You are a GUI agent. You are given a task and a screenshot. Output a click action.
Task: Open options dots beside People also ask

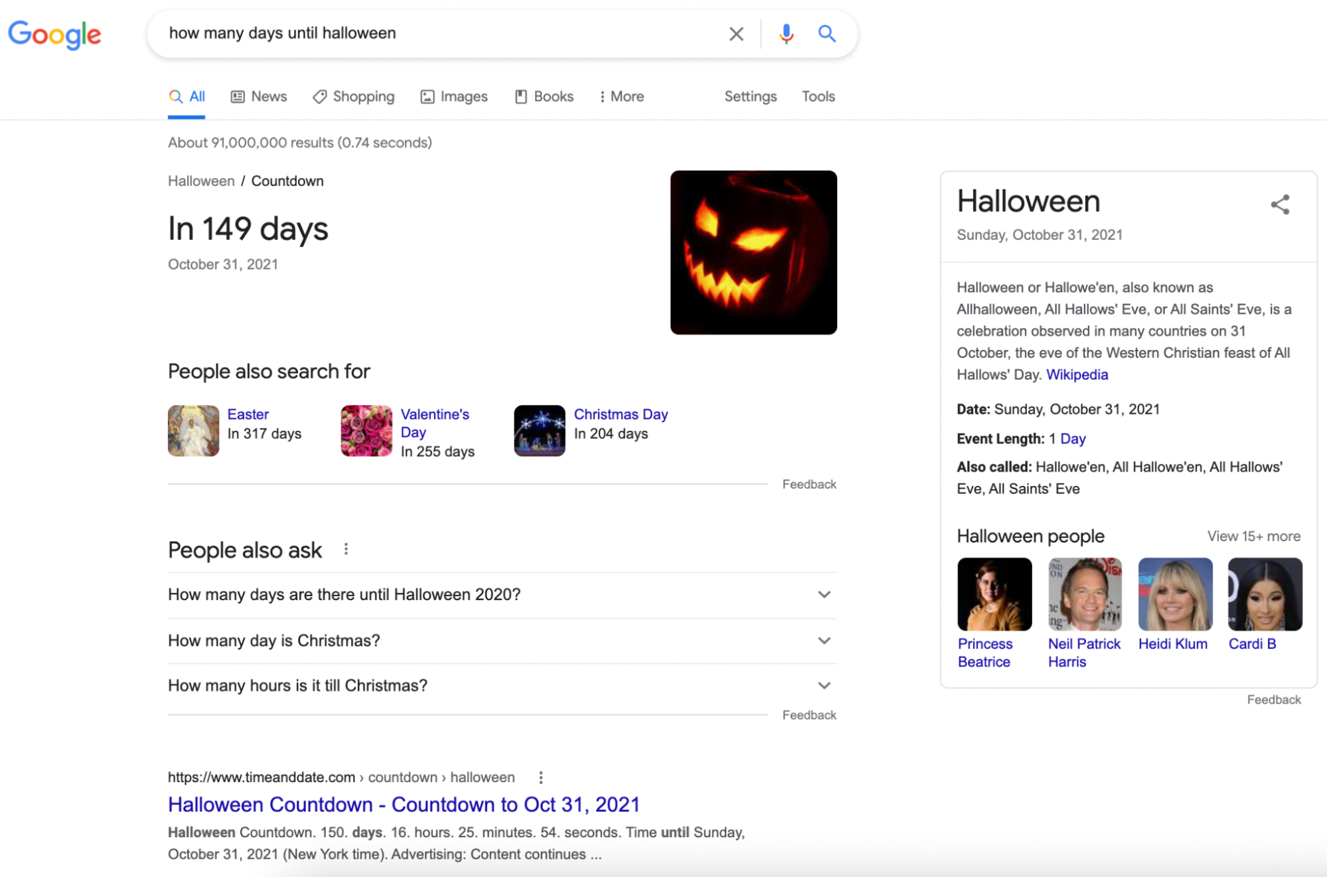tap(346, 549)
